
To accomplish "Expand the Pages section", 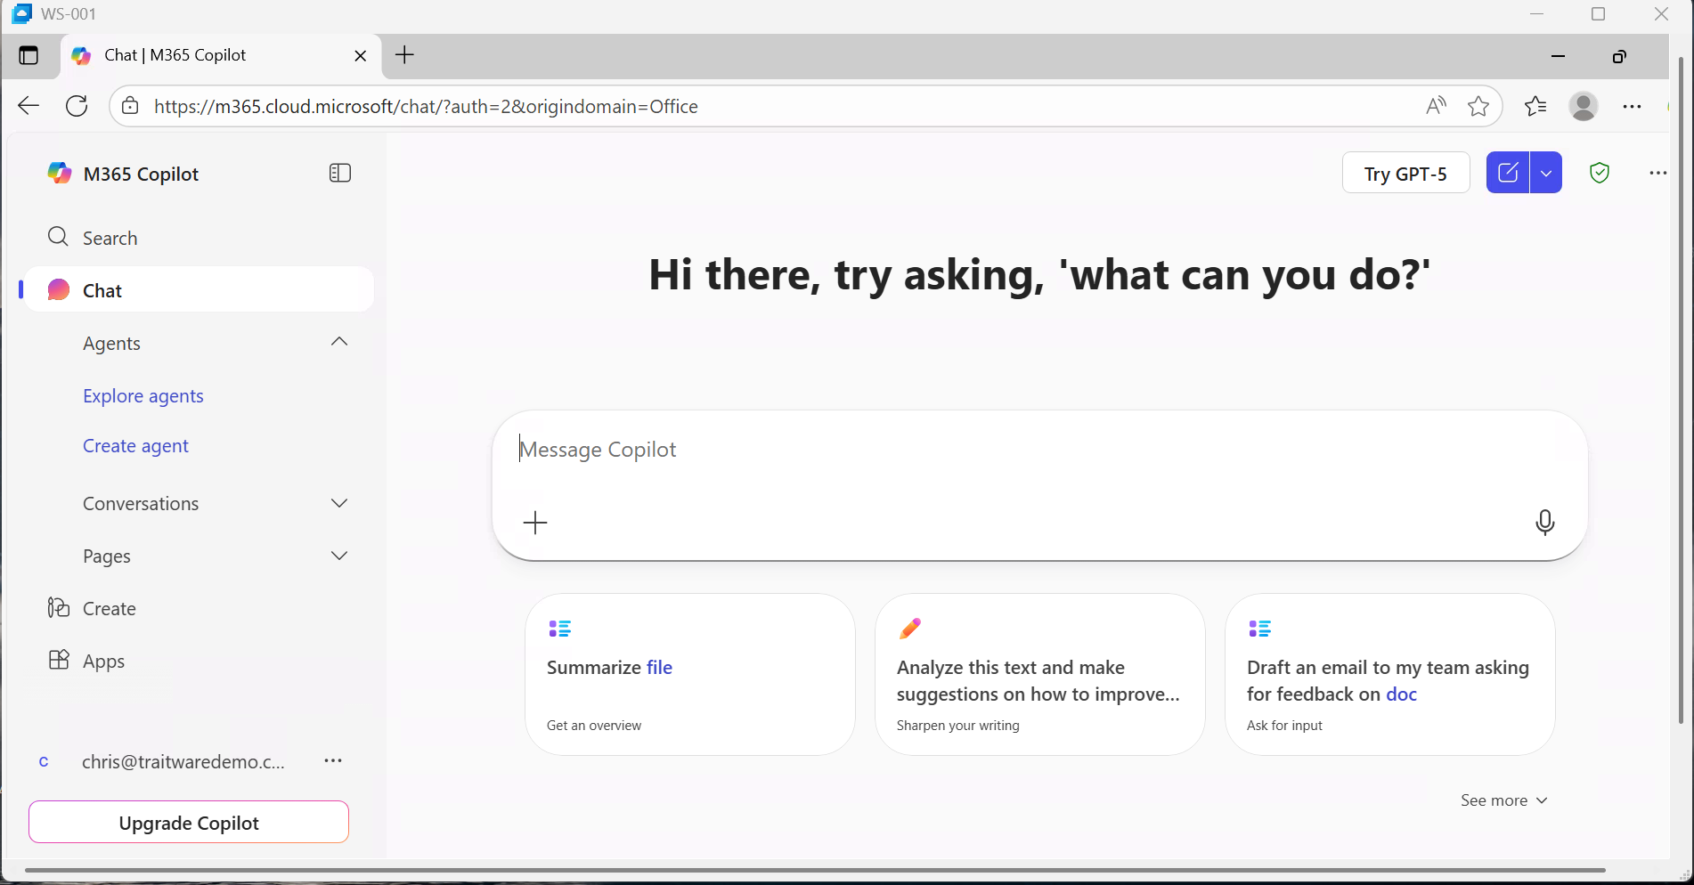I will (339, 556).
